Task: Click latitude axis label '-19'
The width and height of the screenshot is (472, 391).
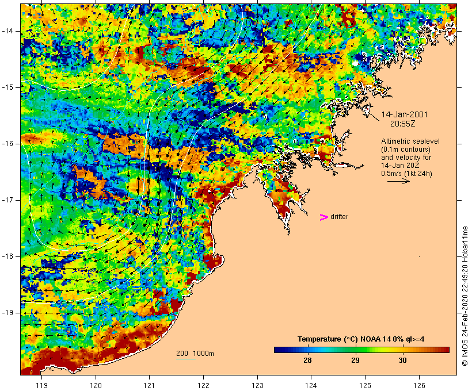Action: [7, 313]
